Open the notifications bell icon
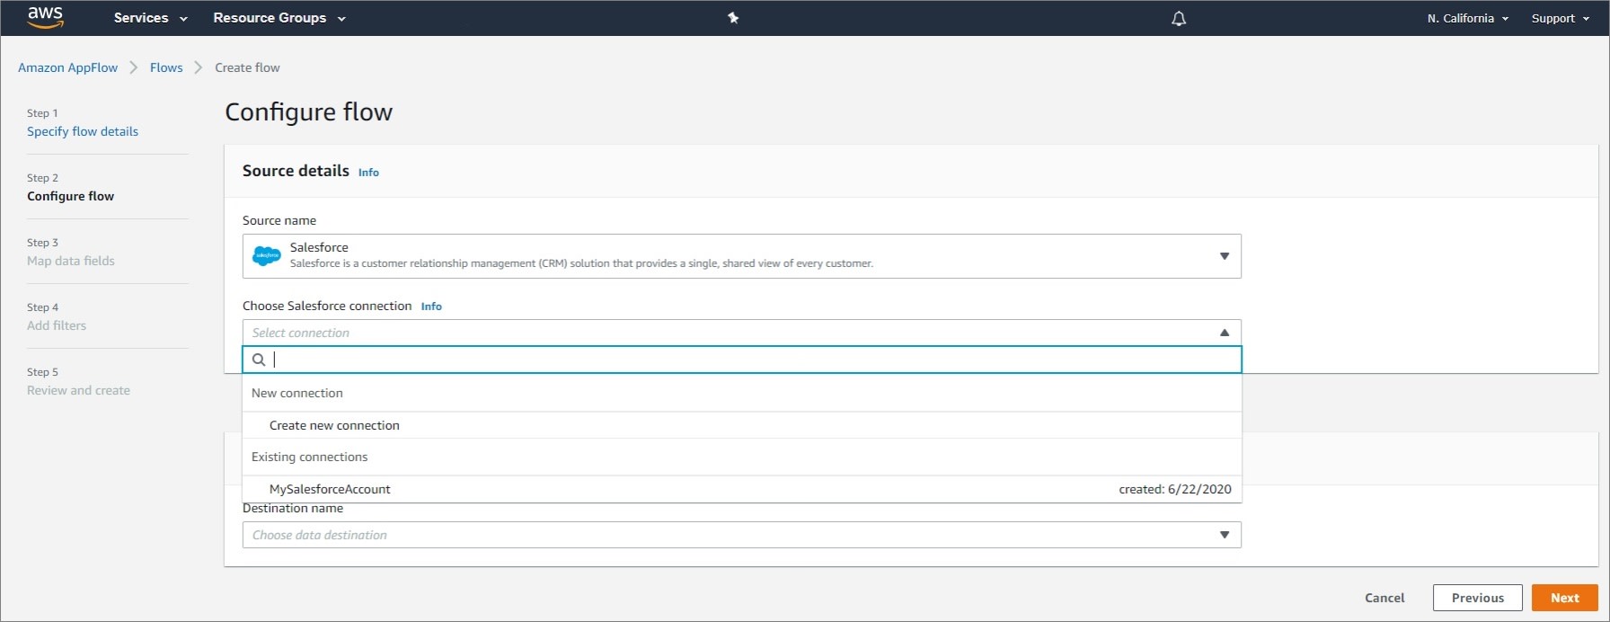1610x622 pixels. (1179, 18)
